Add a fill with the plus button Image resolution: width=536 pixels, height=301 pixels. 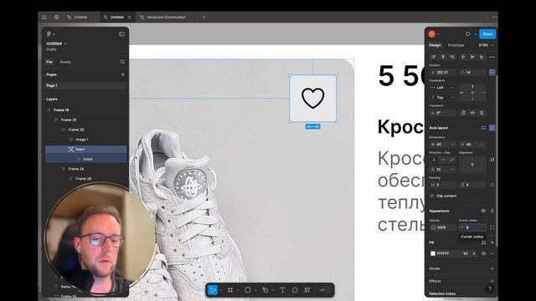pos(492,242)
